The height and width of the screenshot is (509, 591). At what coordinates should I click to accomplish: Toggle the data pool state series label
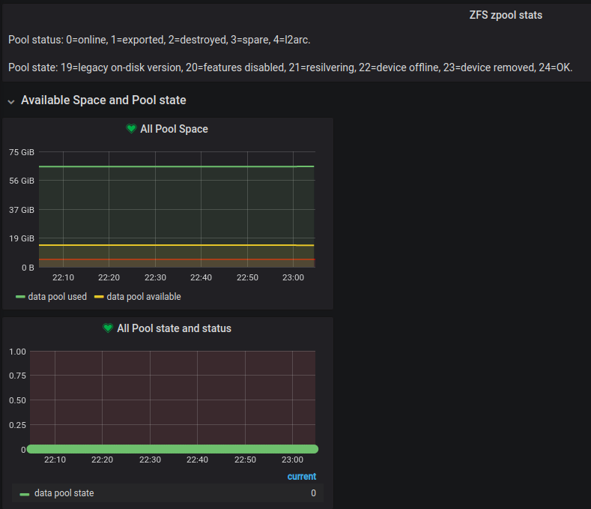(64, 493)
